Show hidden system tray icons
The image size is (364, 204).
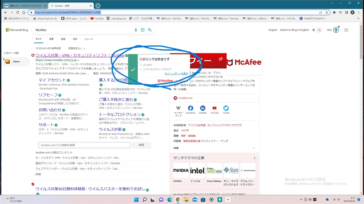(301, 200)
